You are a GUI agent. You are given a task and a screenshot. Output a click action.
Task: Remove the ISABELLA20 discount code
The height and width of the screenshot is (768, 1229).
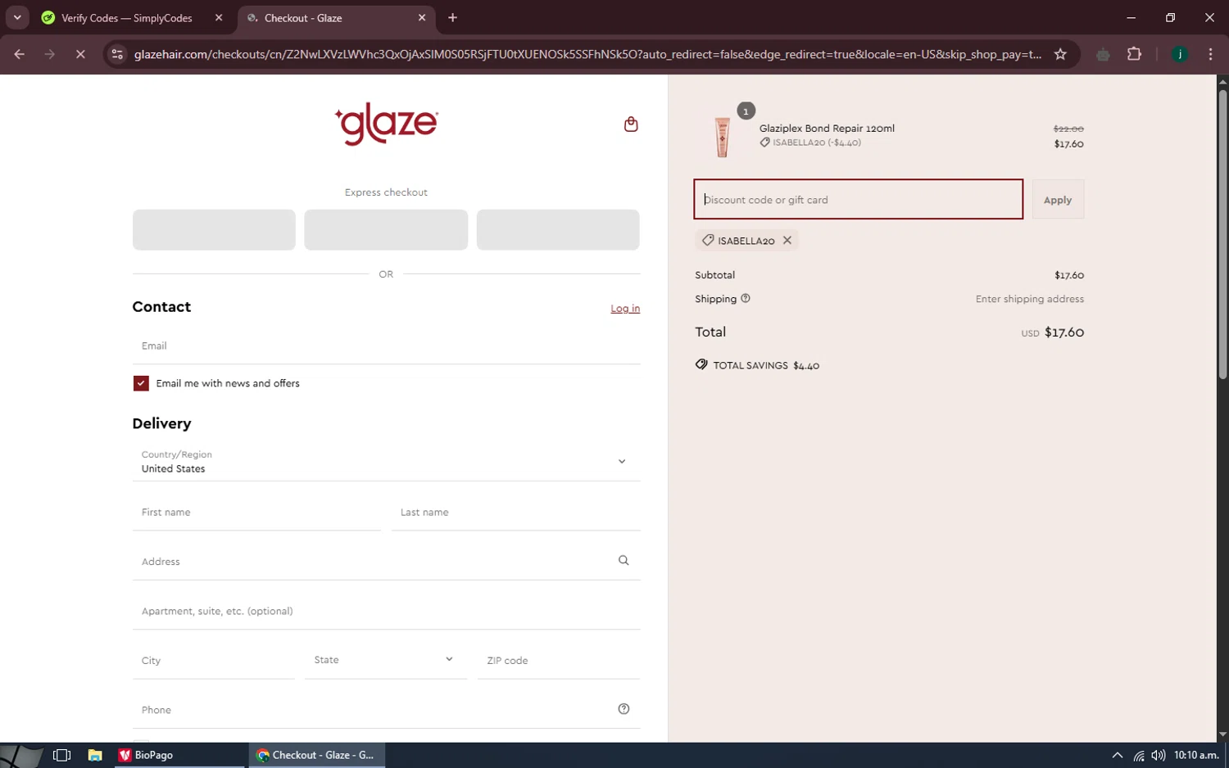[x=787, y=241]
